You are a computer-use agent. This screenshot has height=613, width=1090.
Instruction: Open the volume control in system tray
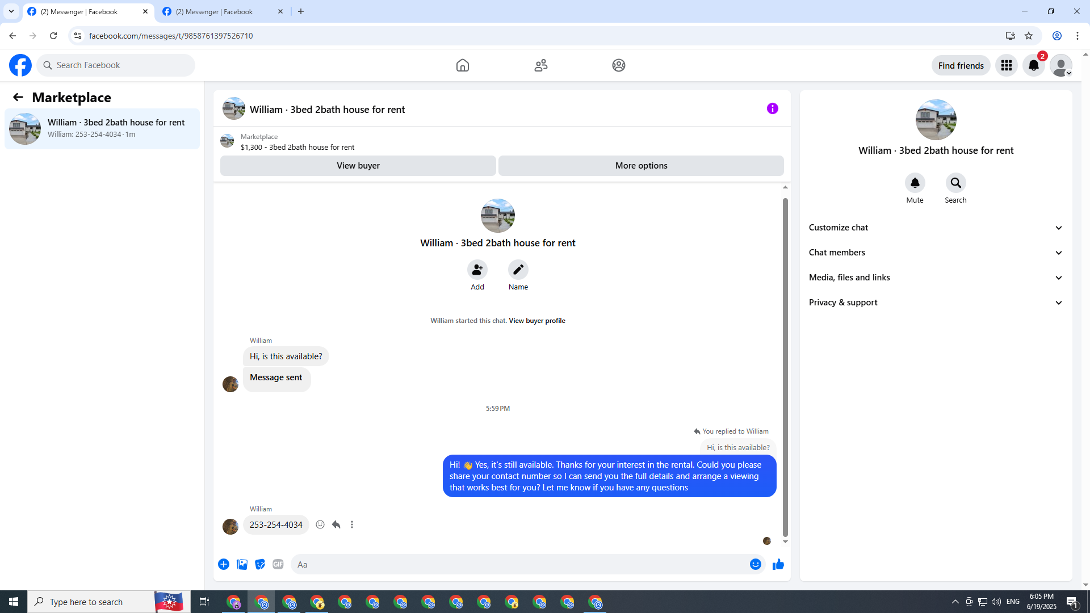pos(996,602)
